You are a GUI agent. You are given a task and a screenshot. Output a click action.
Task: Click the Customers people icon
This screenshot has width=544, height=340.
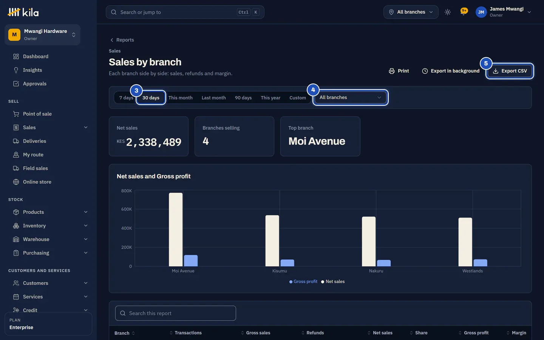click(x=16, y=283)
